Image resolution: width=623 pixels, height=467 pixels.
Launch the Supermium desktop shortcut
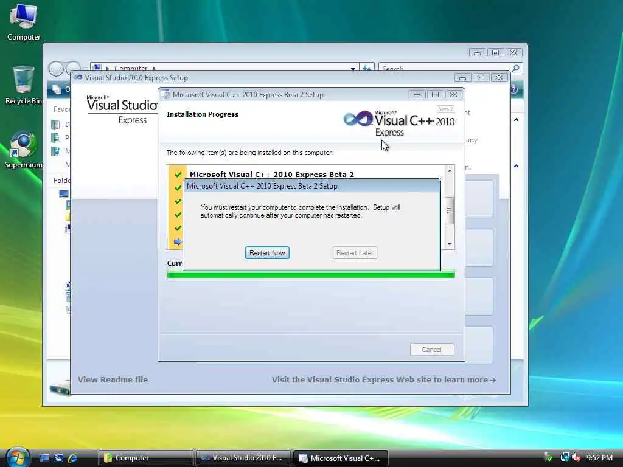click(x=24, y=150)
